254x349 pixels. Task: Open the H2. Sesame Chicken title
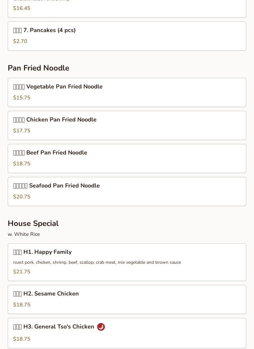(x=46, y=294)
